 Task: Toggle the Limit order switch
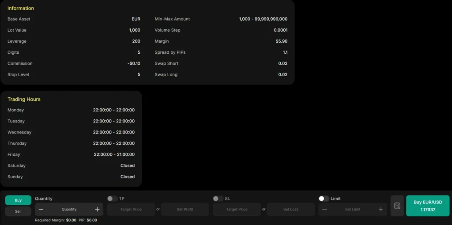tap(324, 199)
